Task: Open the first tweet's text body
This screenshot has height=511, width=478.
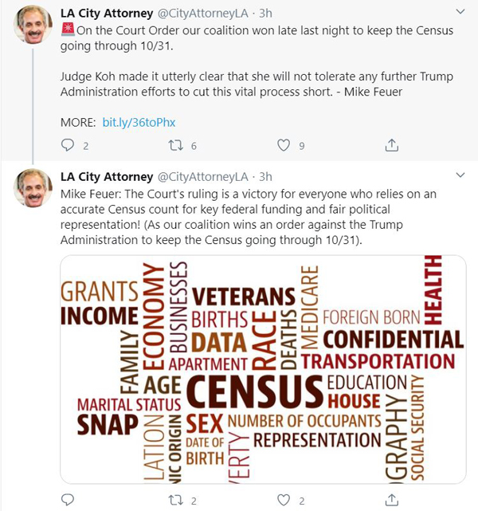Action: (257, 61)
